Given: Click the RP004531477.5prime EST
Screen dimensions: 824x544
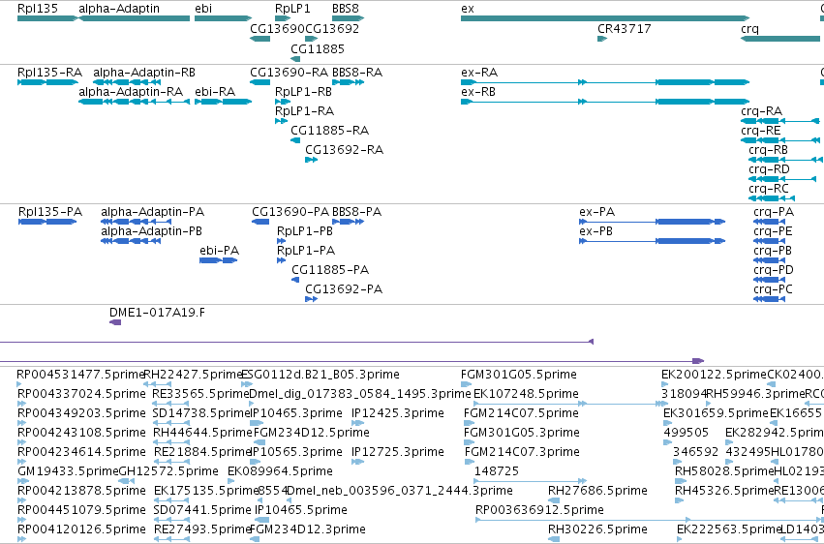Looking at the screenshot, I should (19, 385).
